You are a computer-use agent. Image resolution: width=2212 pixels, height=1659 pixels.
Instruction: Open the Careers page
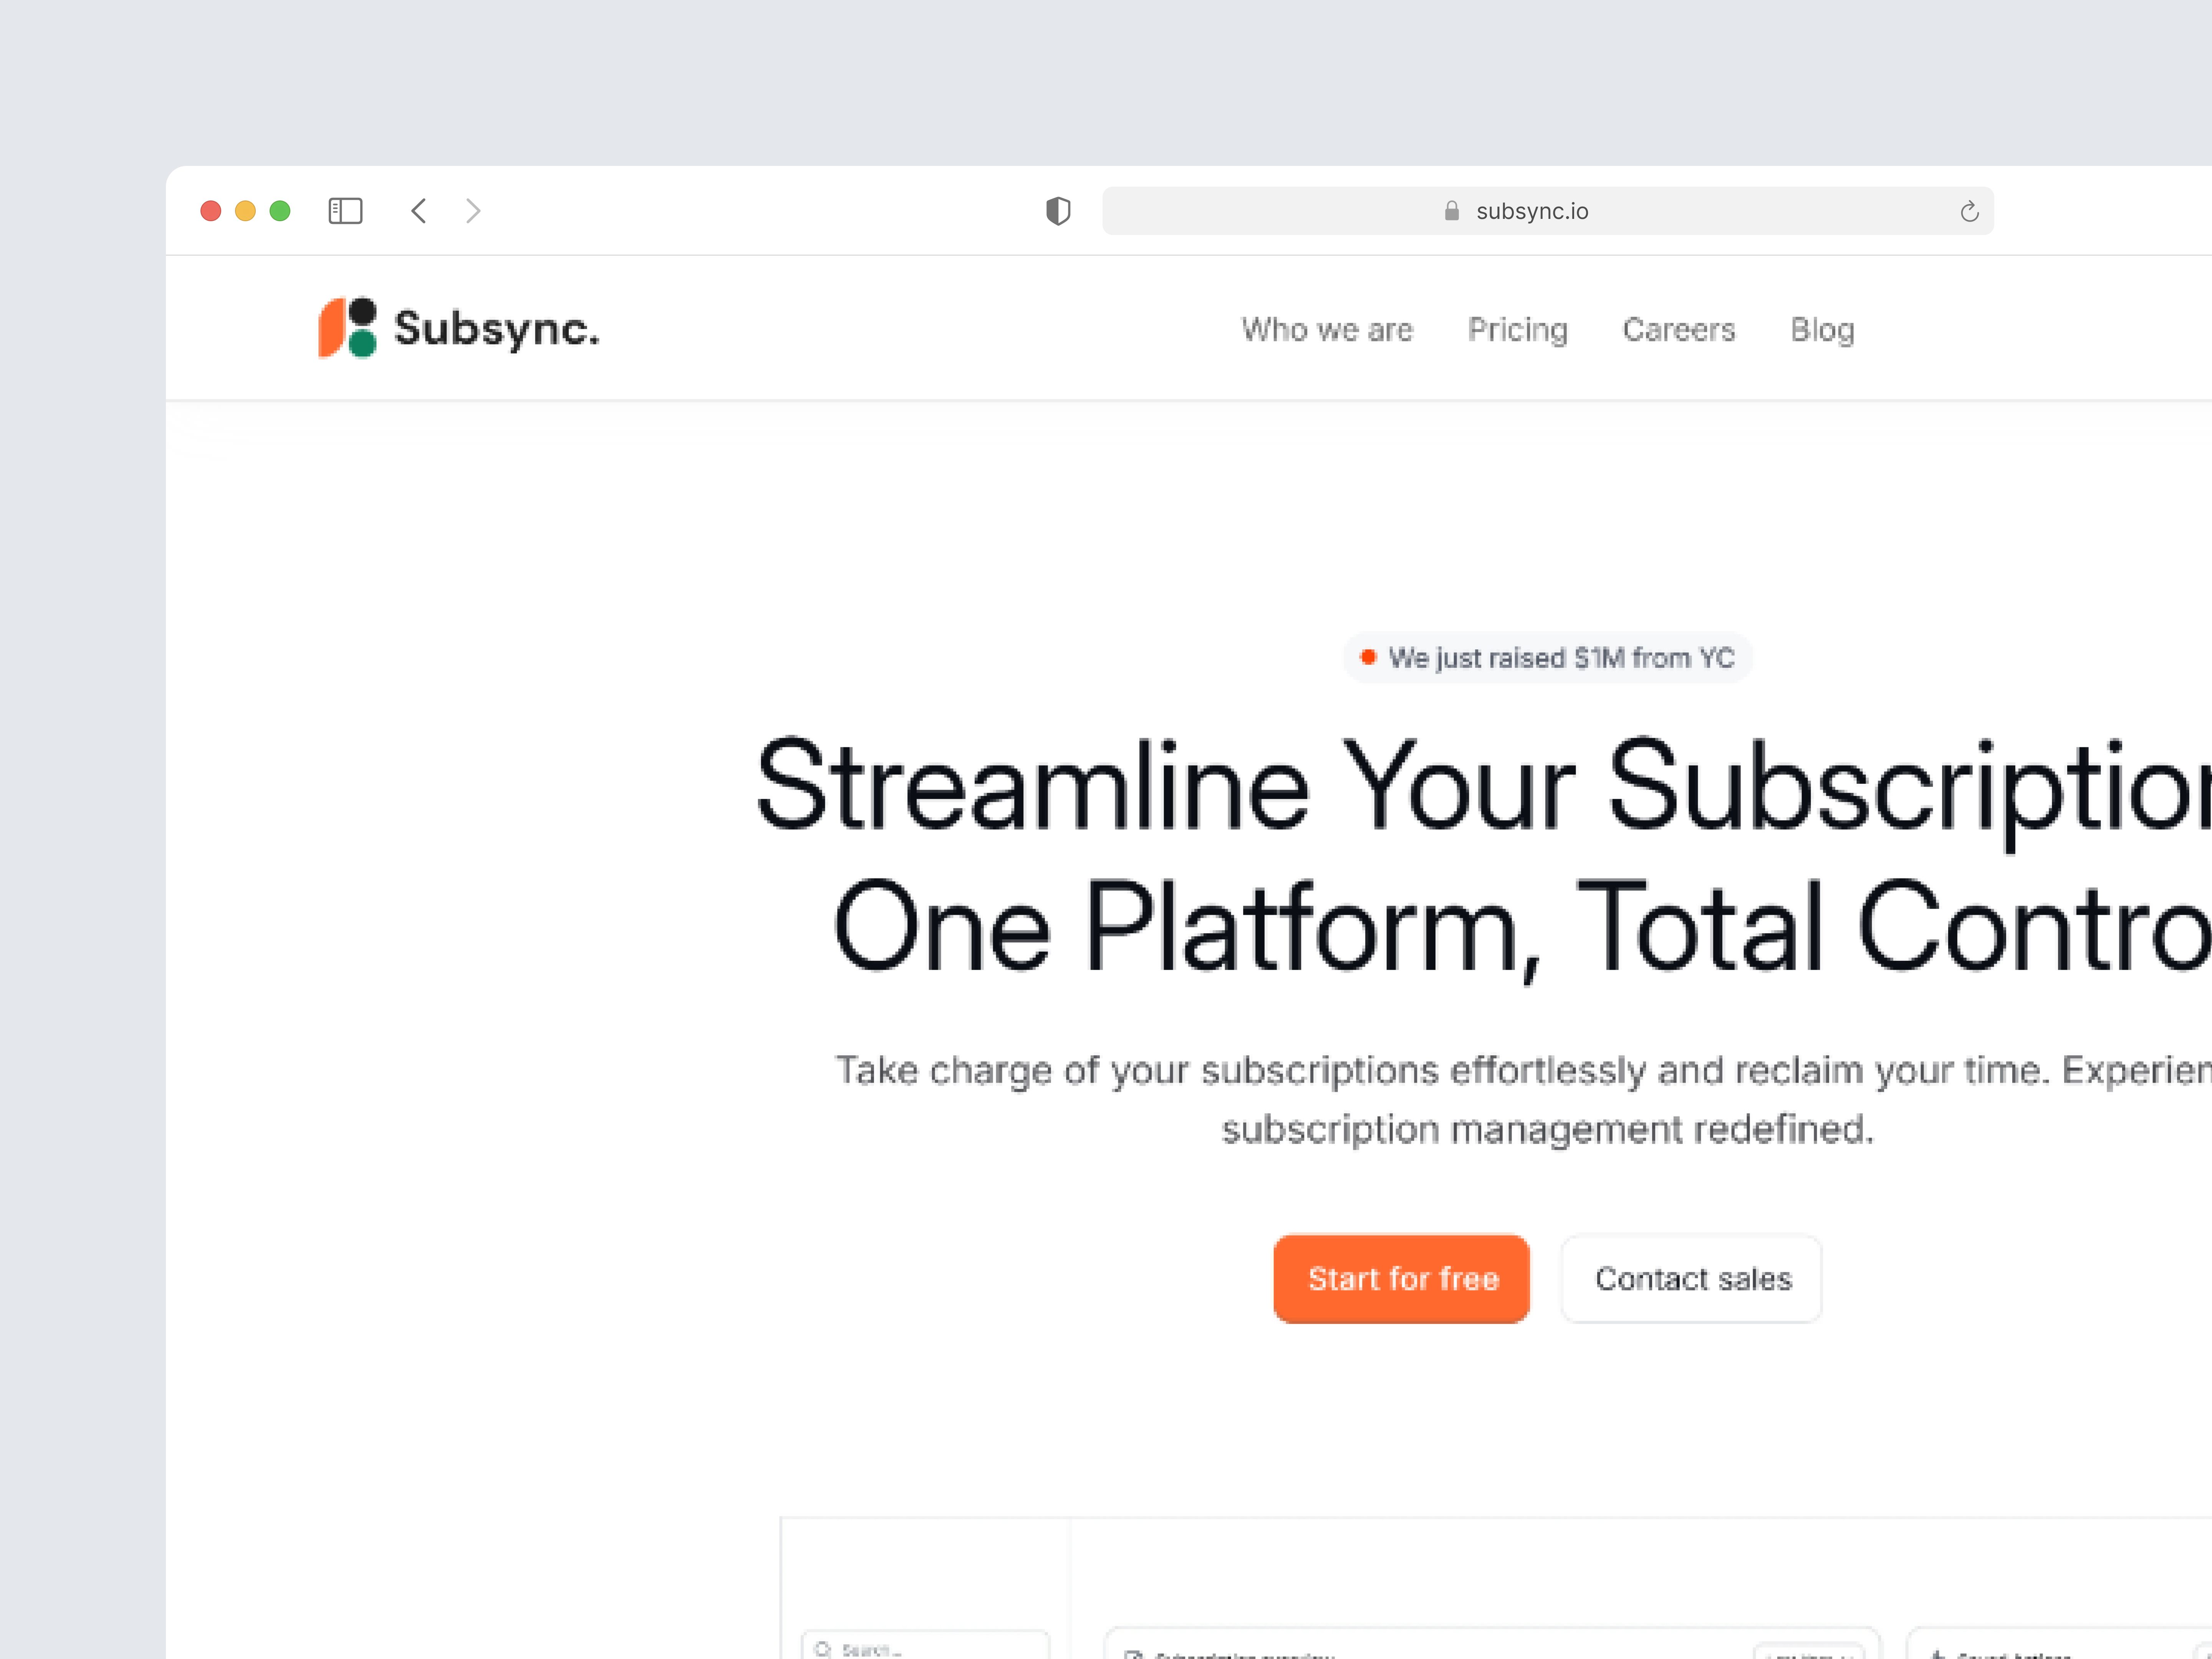point(1678,330)
